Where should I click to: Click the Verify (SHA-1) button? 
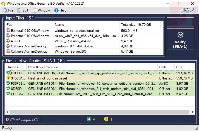click(x=180, y=39)
